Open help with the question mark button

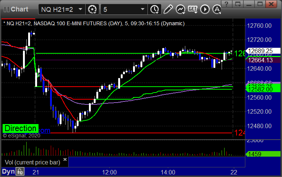(226, 4)
